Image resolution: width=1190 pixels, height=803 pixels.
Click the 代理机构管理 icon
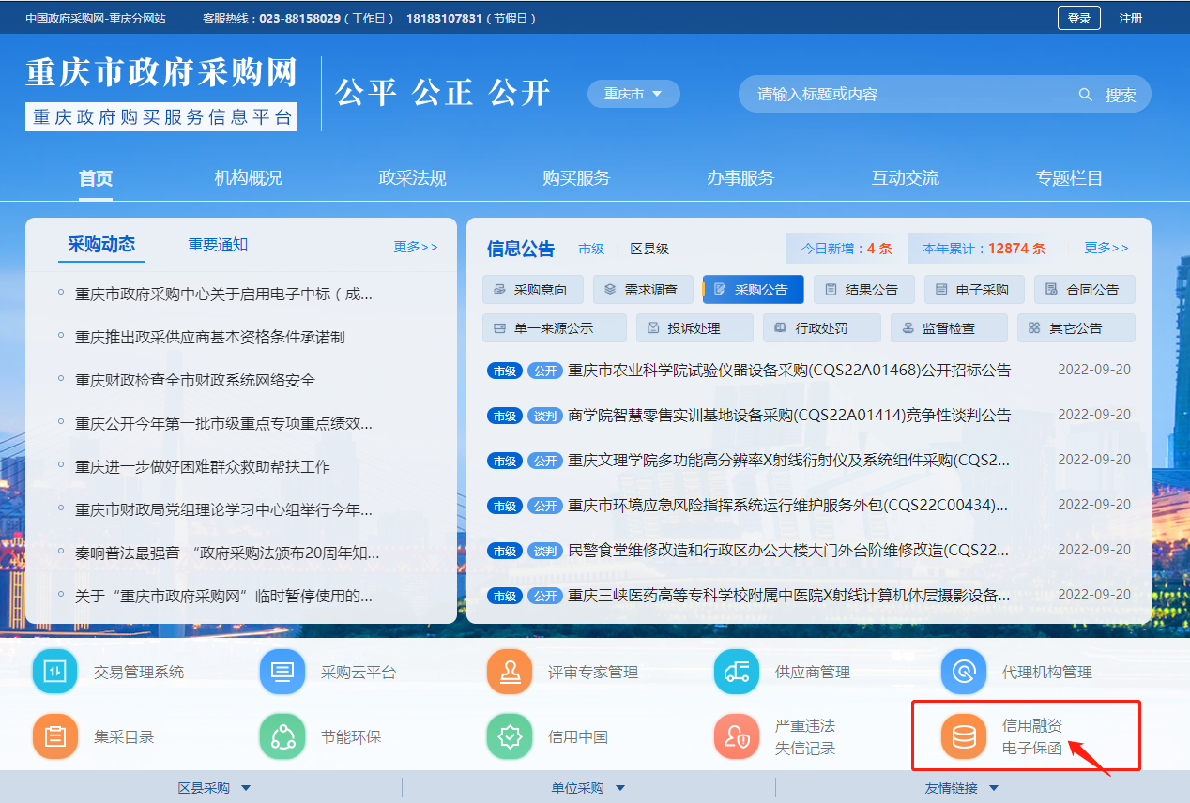point(964,672)
